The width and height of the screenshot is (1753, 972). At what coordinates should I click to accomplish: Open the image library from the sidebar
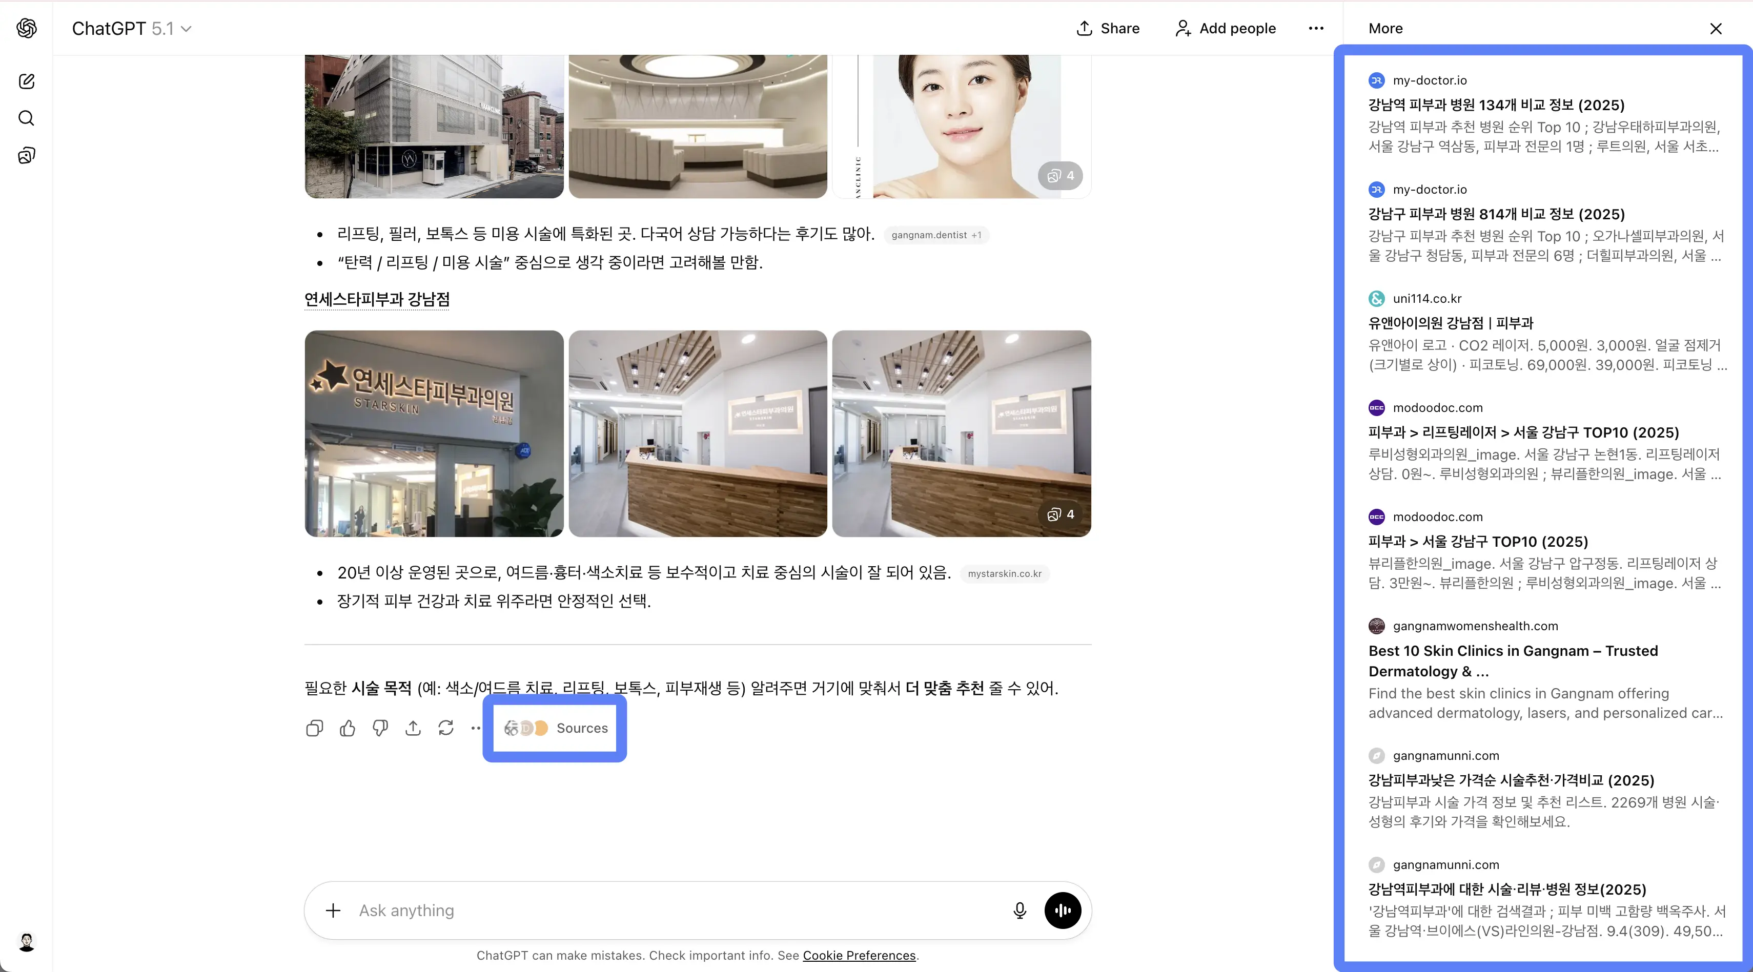pos(27,155)
